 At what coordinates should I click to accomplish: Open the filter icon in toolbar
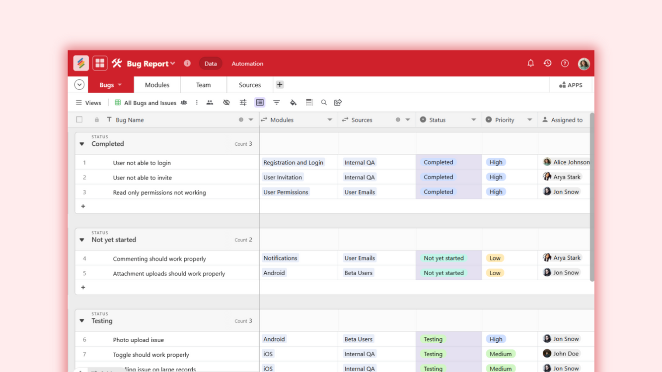(x=277, y=103)
